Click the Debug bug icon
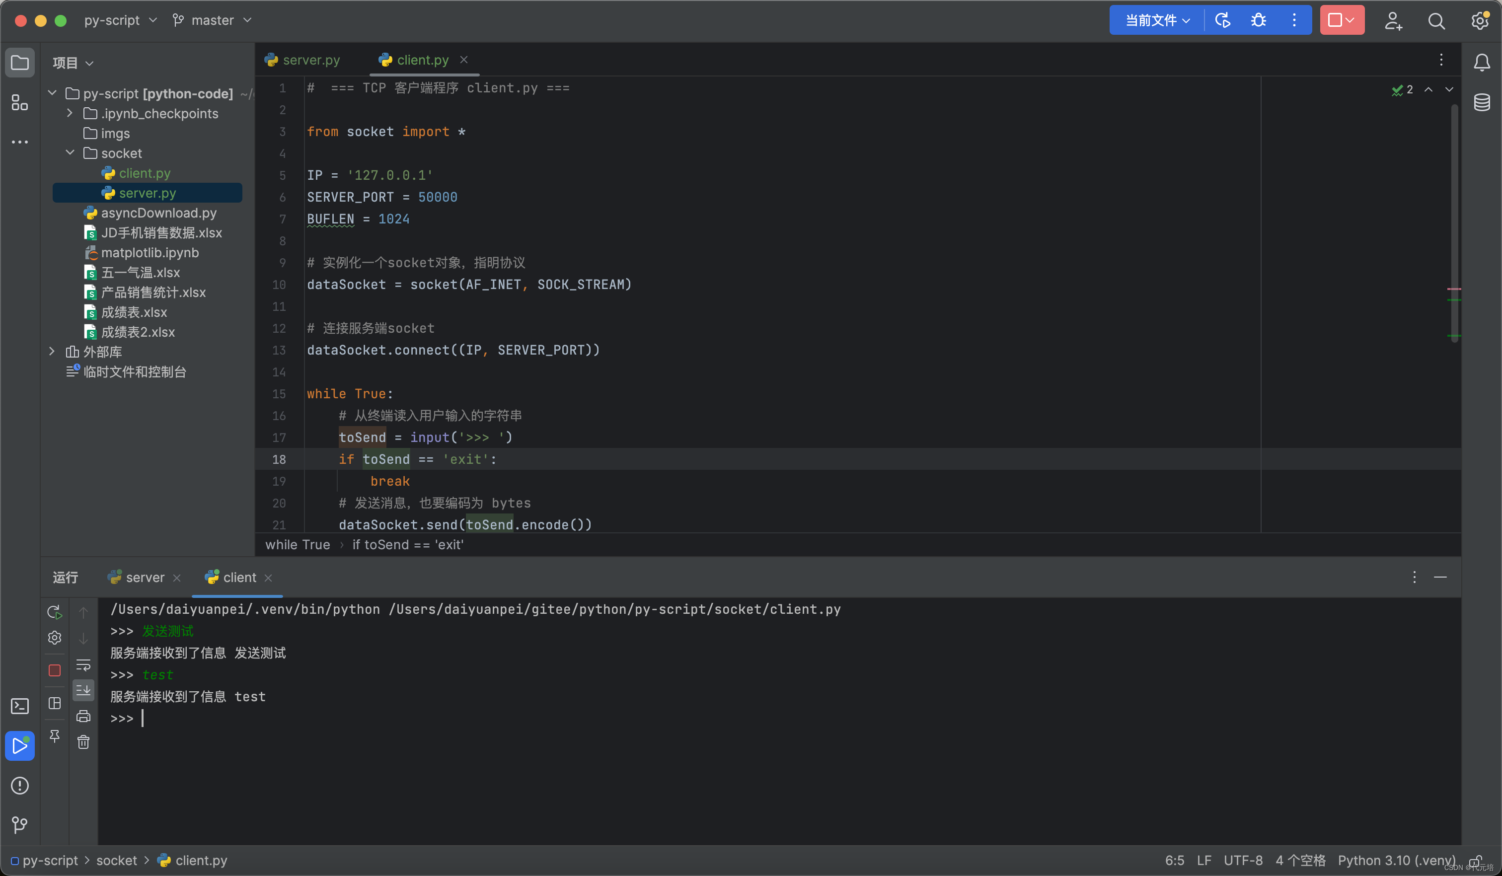This screenshot has width=1502, height=876. coord(1258,20)
